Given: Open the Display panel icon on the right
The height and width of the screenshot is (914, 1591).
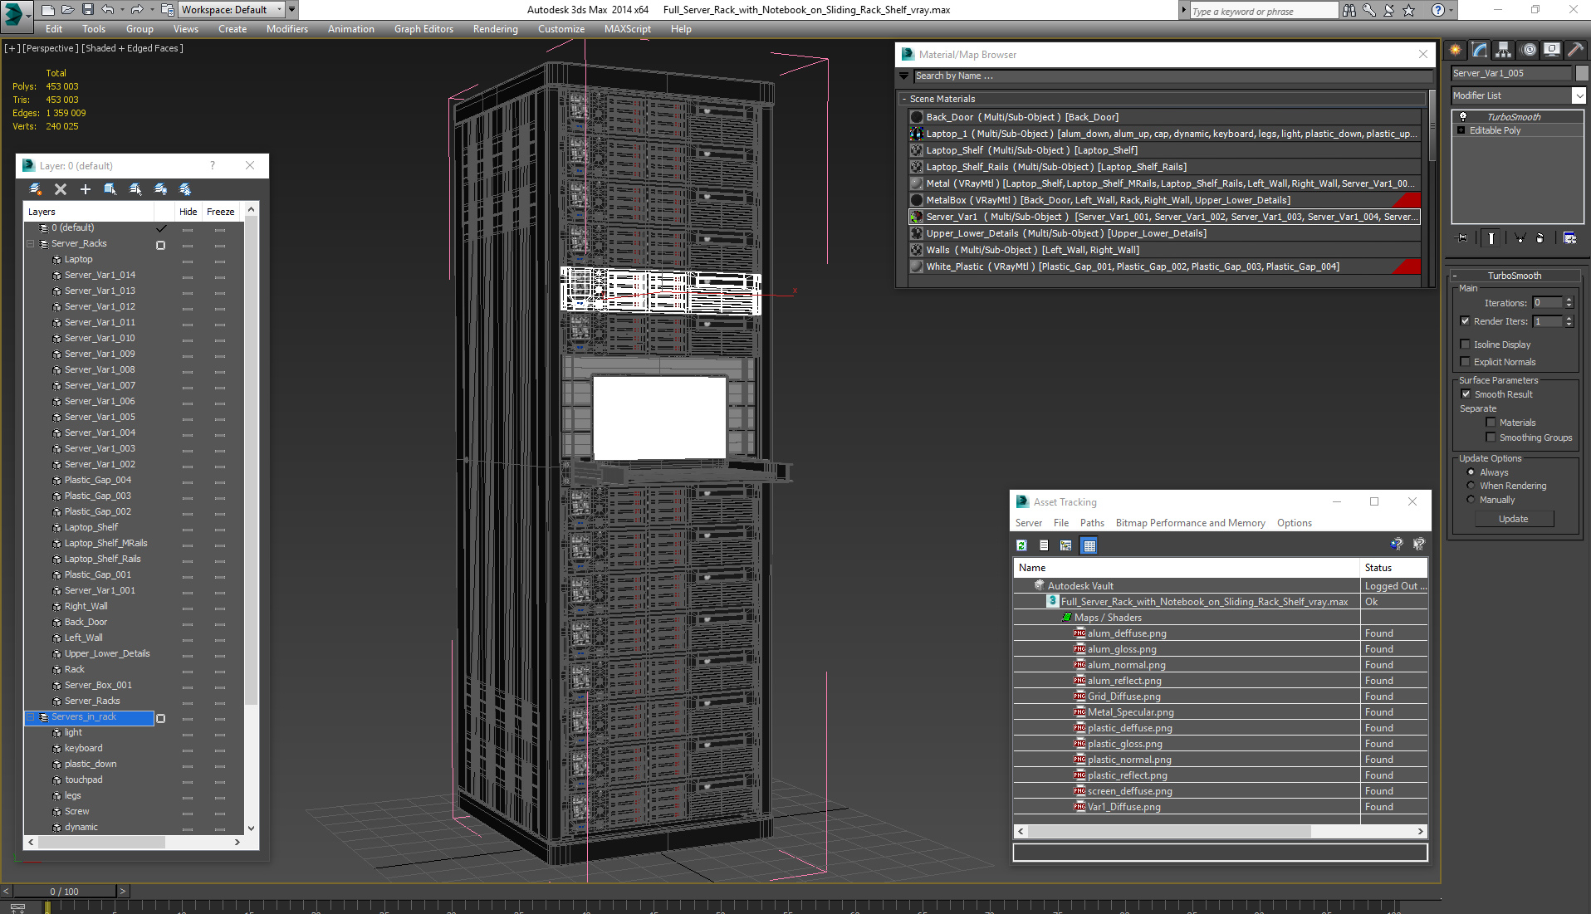Looking at the screenshot, I should click(x=1551, y=50).
